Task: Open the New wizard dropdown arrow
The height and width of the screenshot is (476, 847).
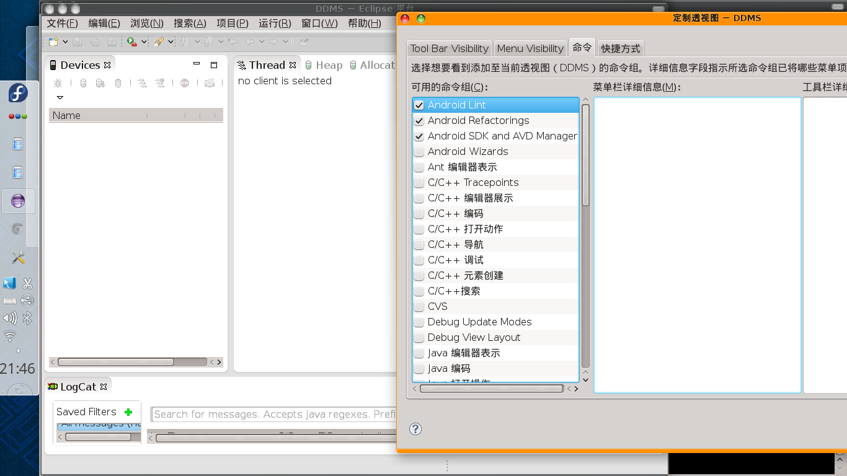Action: point(65,42)
